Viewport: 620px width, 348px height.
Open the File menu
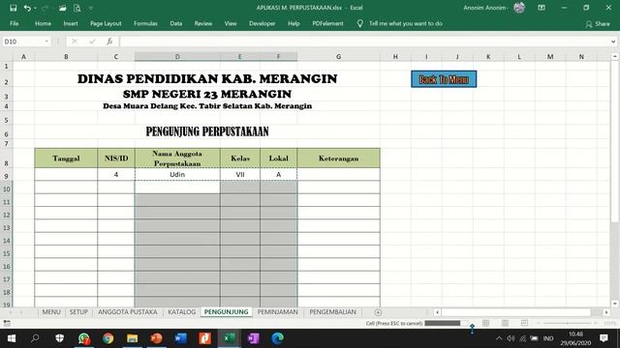[x=15, y=23]
